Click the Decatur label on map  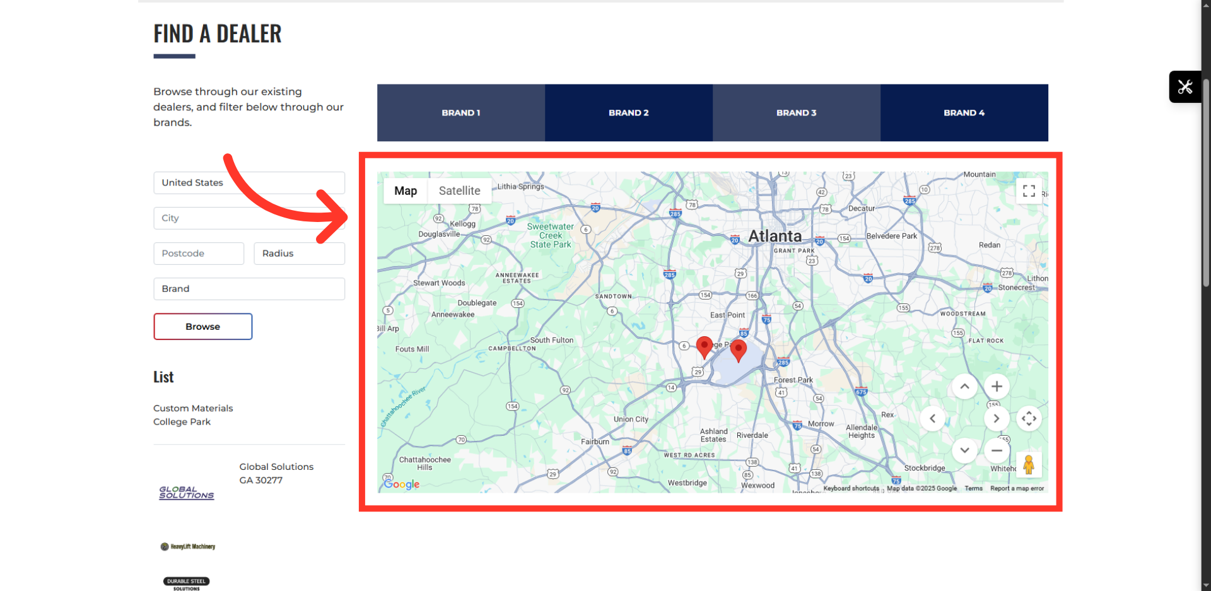862,208
